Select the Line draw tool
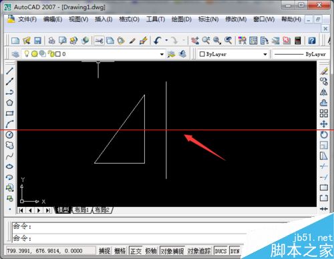Image resolution: width=334 pixels, height=259 pixels. pyautogui.click(x=9, y=71)
